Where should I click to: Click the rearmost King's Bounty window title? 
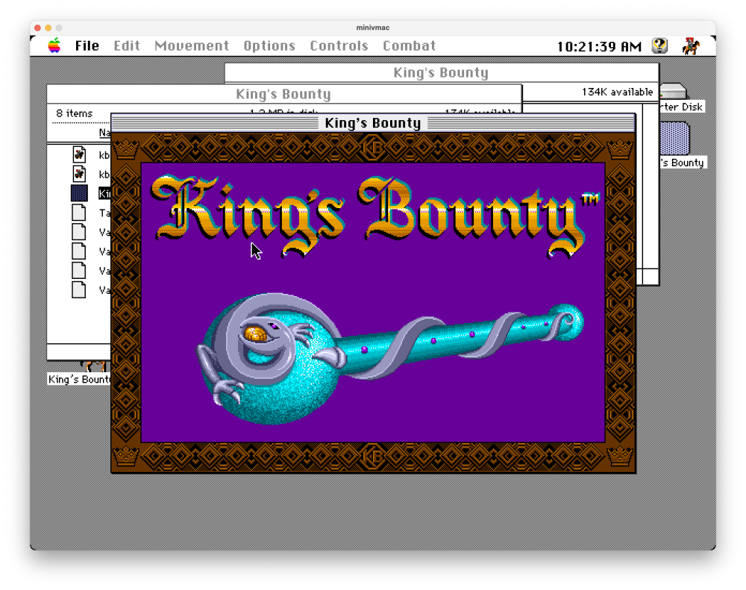tap(441, 73)
